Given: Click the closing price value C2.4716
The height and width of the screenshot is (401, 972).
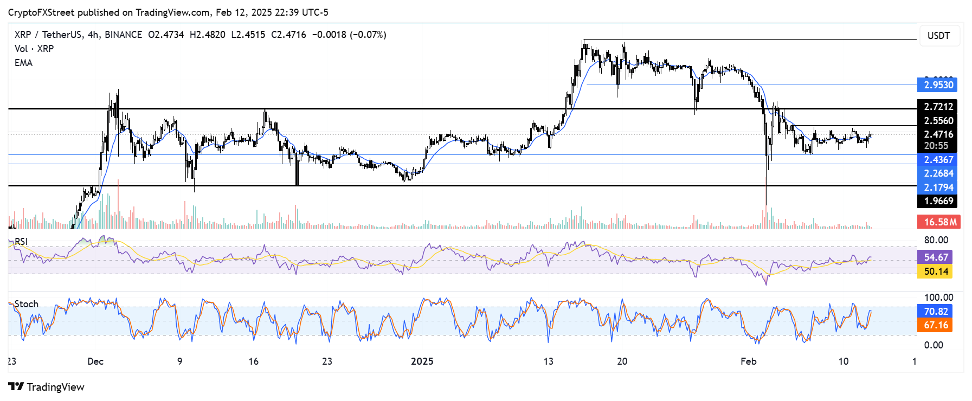Looking at the screenshot, I should pos(288,35).
